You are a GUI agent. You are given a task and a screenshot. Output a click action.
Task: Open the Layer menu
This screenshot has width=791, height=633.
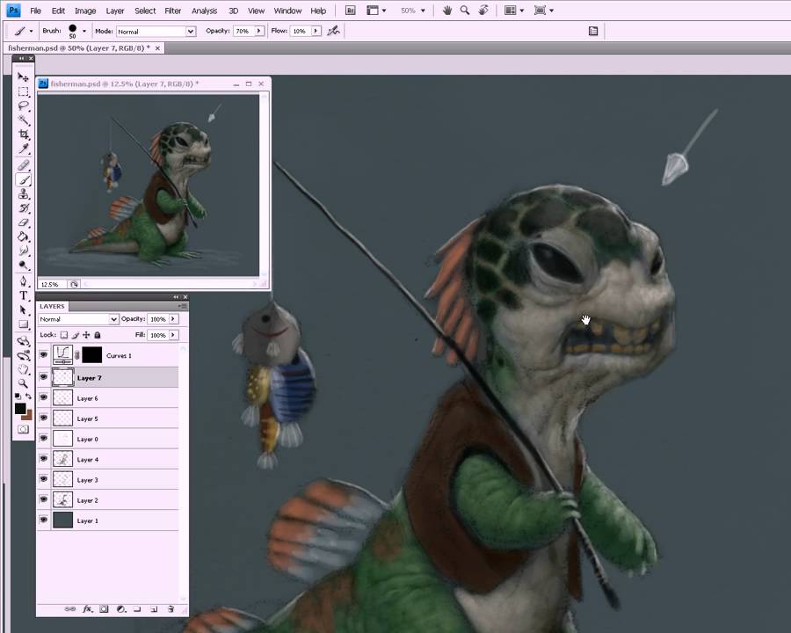(115, 11)
